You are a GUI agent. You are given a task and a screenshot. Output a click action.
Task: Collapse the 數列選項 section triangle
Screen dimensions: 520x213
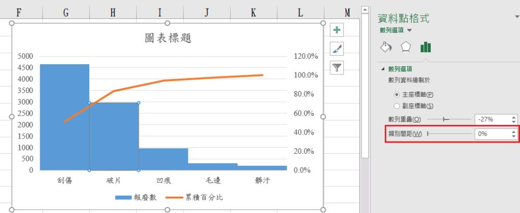pyautogui.click(x=382, y=69)
